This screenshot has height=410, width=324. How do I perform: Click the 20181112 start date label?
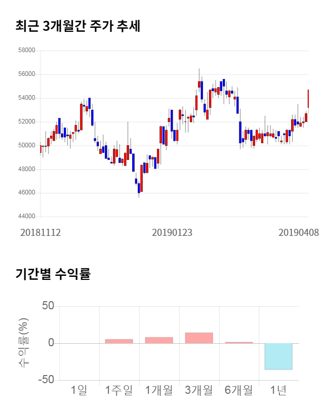pyautogui.click(x=40, y=233)
